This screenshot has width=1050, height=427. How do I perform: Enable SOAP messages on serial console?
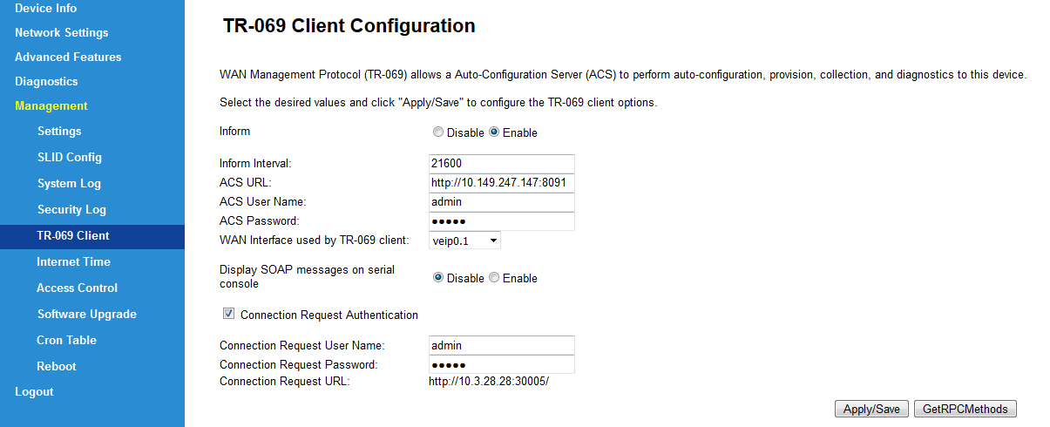coord(494,278)
